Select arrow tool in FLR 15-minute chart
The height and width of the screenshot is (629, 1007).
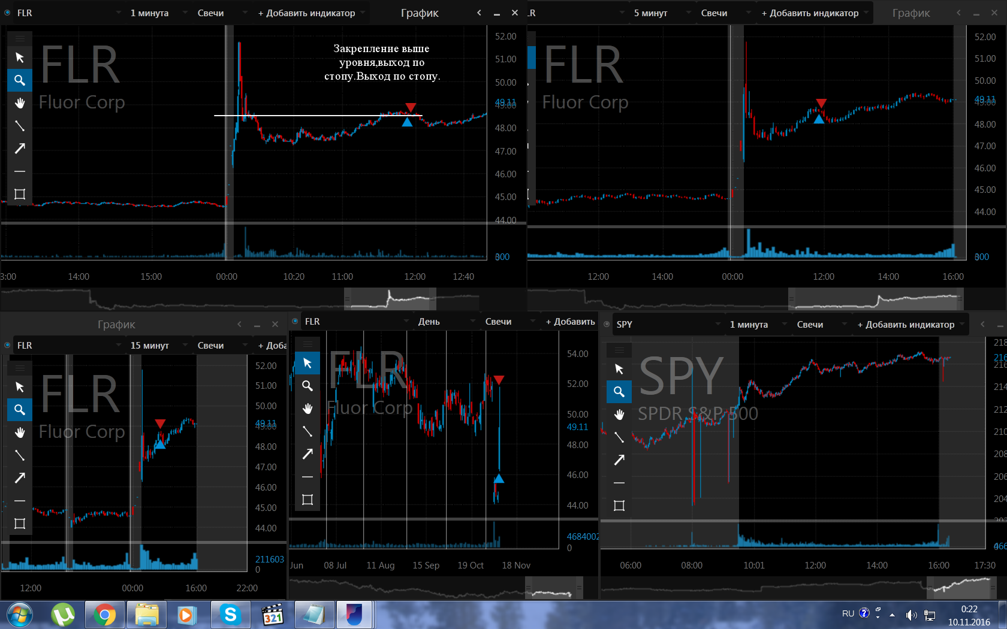(20, 478)
